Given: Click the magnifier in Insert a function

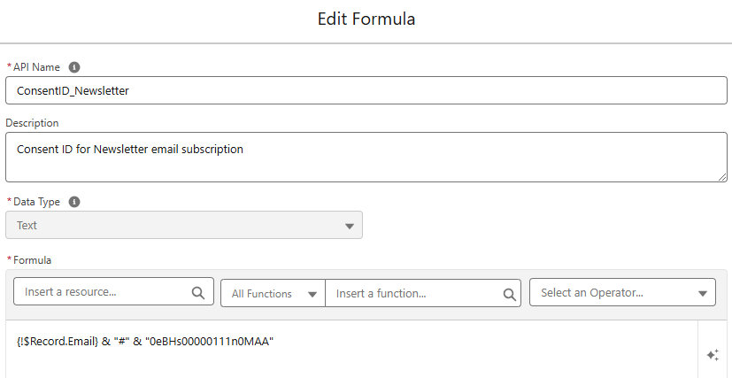Looking at the screenshot, I should click(510, 294).
